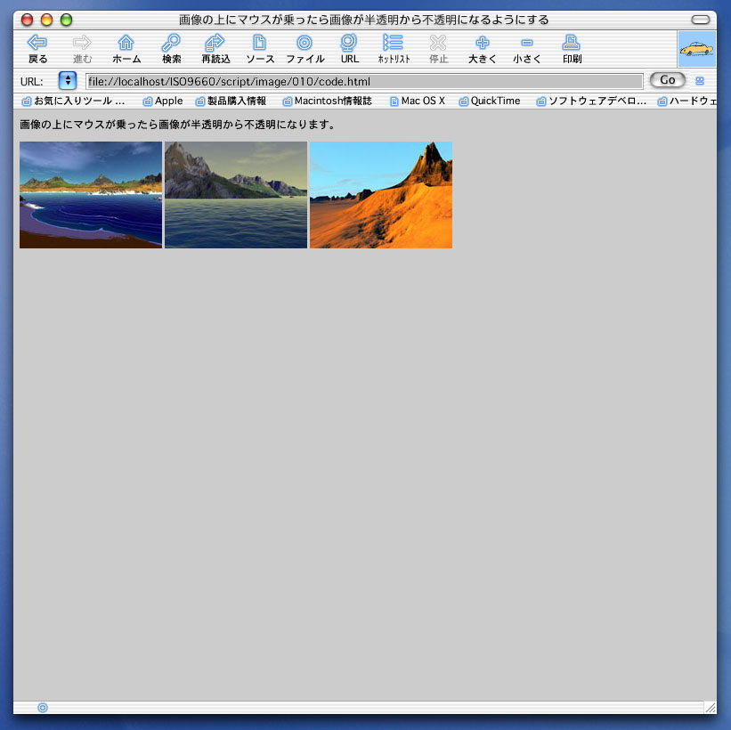
Task: Click the URL globe toolbar icon
Action: click(349, 48)
